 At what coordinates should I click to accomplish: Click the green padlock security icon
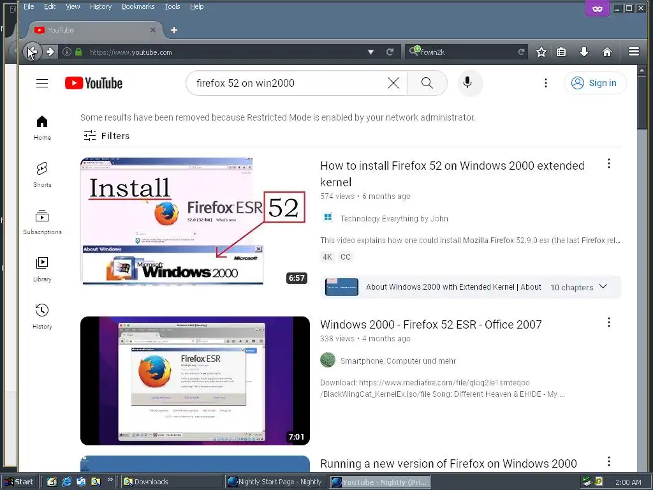pyautogui.click(x=78, y=52)
